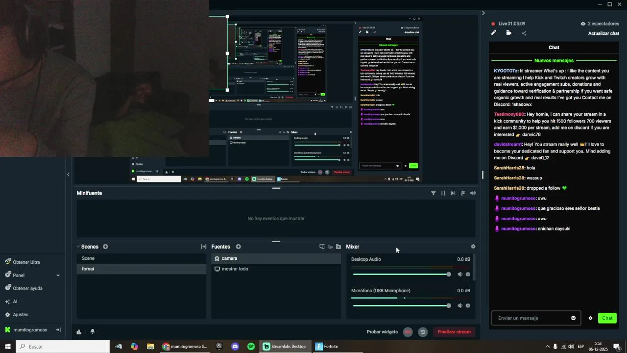Image resolution: width=627 pixels, height=353 pixels.
Task: Click Actualizar chat
Action: [x=603, y=33]
